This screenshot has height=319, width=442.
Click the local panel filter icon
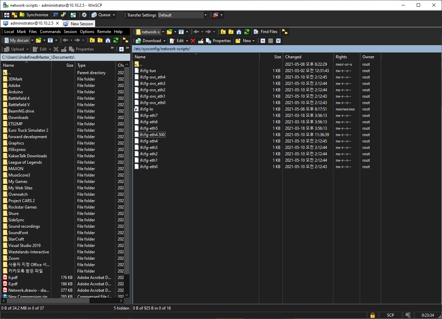pos(50,40)
